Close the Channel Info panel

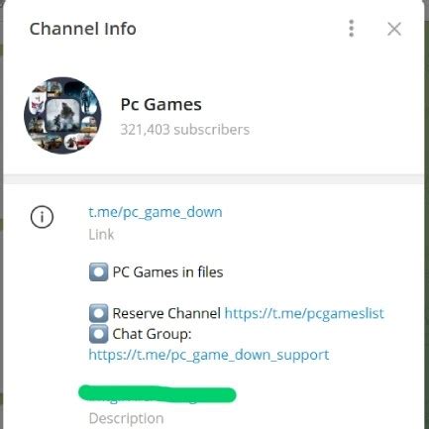[x=394, y=29]
